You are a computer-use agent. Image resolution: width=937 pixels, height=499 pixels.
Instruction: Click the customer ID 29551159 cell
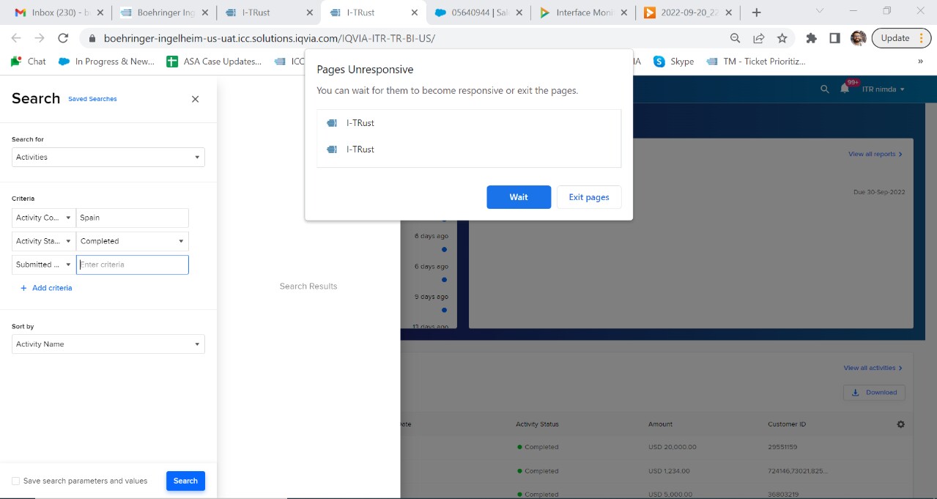(x=782, y=447)
